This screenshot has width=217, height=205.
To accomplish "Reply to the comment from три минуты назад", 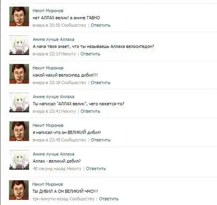I will 109,199.
